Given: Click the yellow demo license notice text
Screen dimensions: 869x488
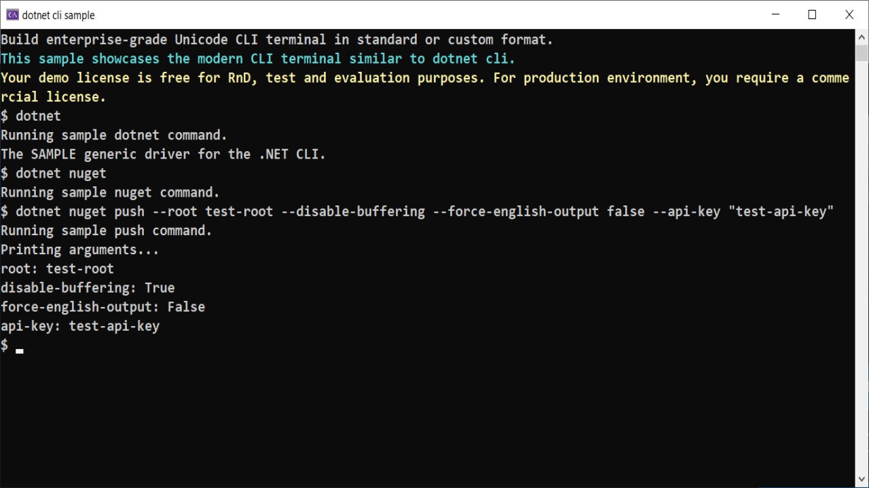Looking at the screenshot, I should (x=425, y=87).
